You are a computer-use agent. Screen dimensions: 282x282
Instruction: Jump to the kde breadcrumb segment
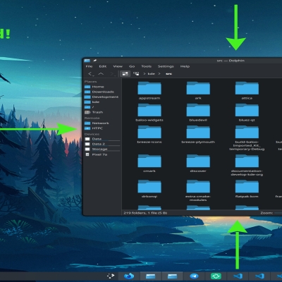click(x=151, y=74)
